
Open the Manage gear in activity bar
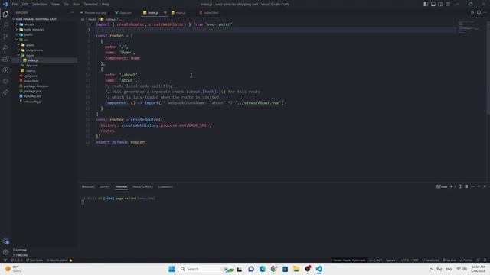[x=5, y=252]
